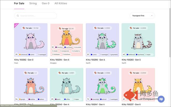This screenshot has height=107, width=171.
Task: Click the magnifier icon in the search box
Action: pyautogui.click(x=18, y=16)
